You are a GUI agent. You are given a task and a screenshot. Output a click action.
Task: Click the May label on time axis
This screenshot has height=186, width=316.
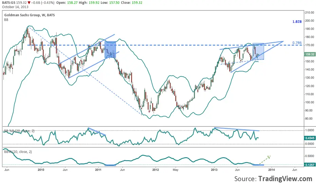point(176,170)
